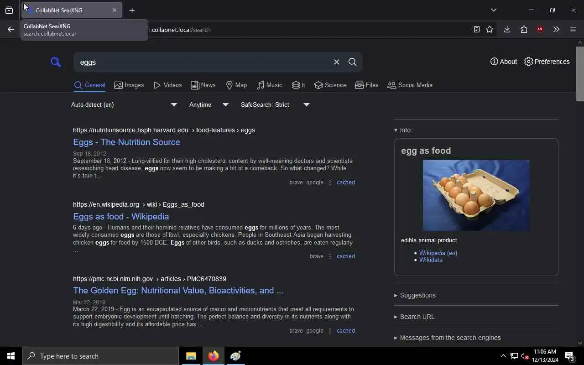Open a new browser tab
This screenshot has height=365, width=584.
tap(132, 10)
